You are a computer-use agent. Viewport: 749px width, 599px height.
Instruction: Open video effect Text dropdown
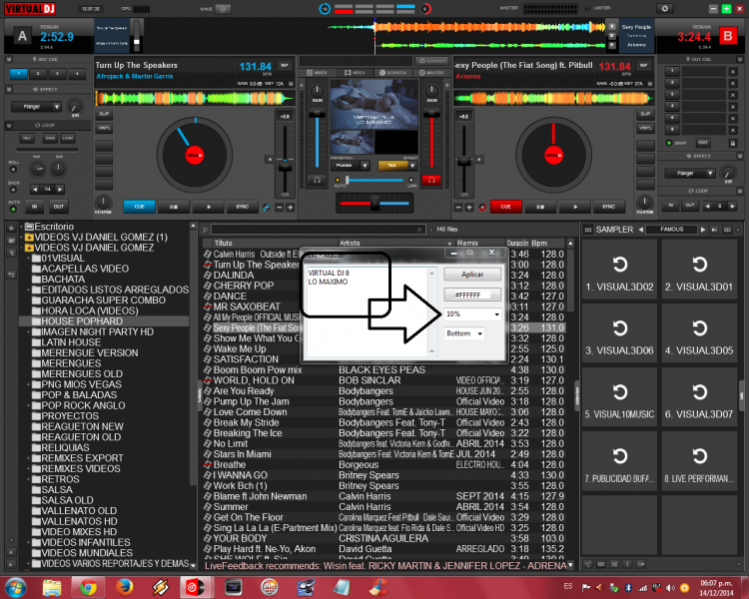click(x=412, y=166)
